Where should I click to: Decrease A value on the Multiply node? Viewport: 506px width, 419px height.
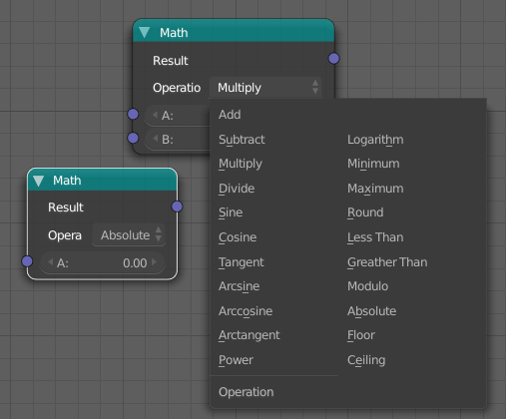(155, 115)
